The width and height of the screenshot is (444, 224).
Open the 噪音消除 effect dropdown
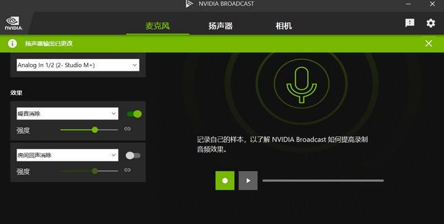pyautogui.click(x=67, y=114)
